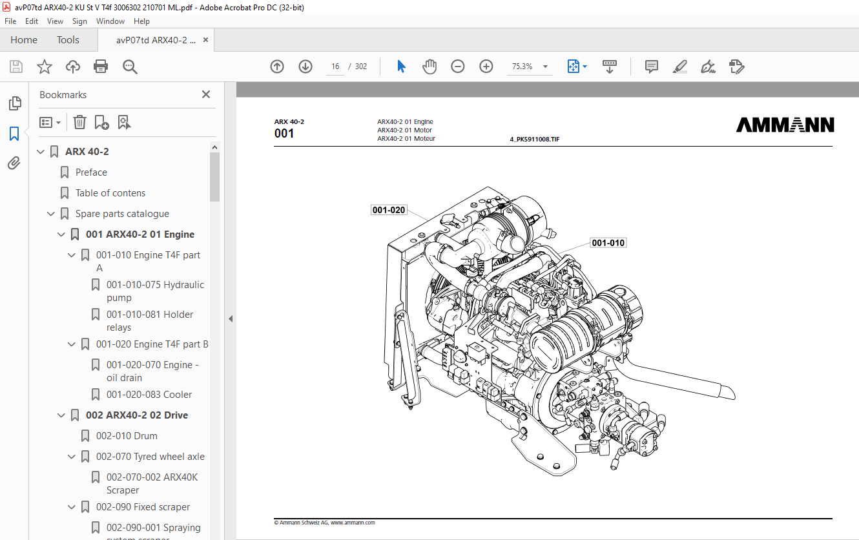Jump to 001-010-075 Hydraulic pump bookmark
The image size is (859, 540).
coord(155,291)
